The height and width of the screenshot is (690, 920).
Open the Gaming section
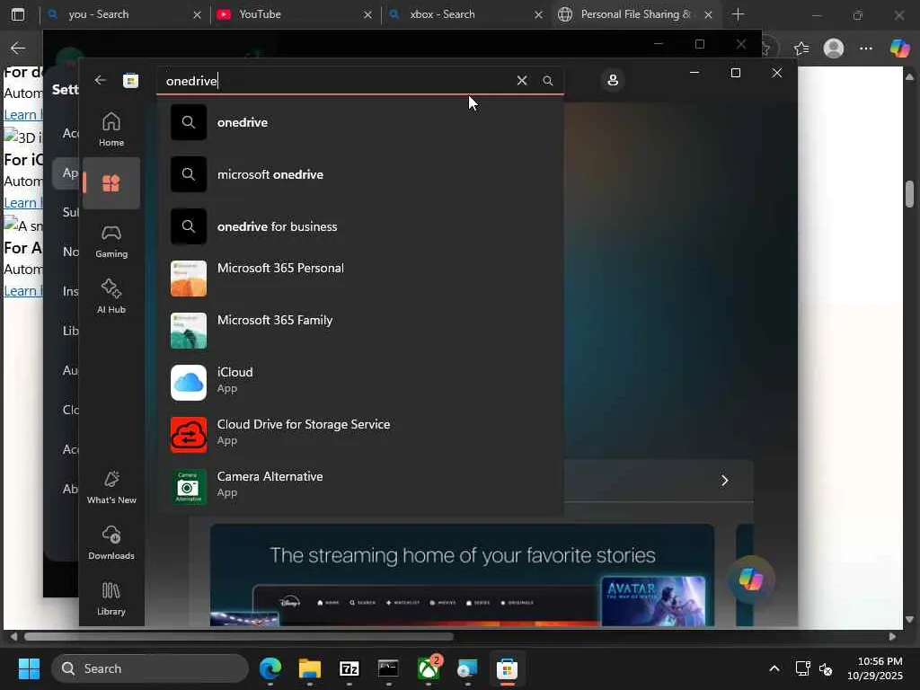pos(111,241)
